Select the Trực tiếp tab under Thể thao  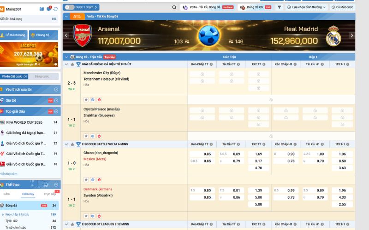[50, 194]
